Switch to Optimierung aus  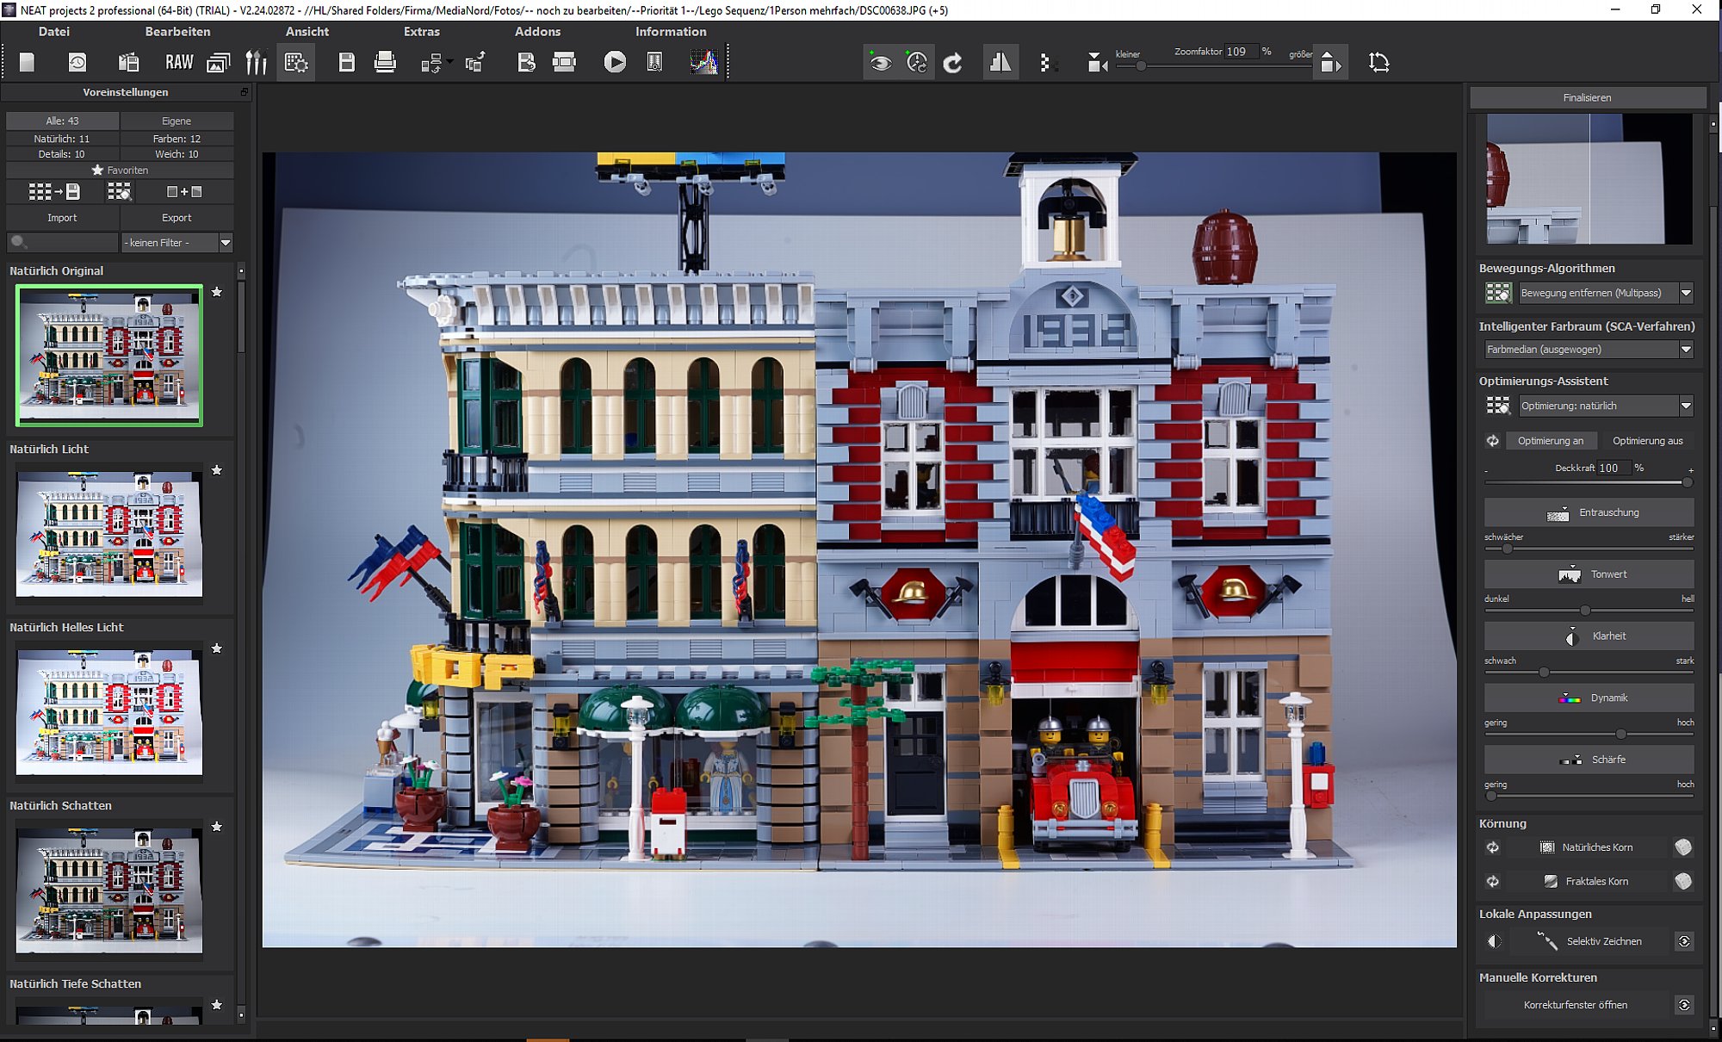point(1646,441)
